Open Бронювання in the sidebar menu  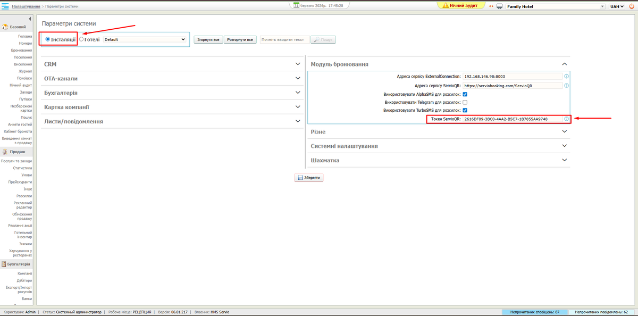point(21,50)
